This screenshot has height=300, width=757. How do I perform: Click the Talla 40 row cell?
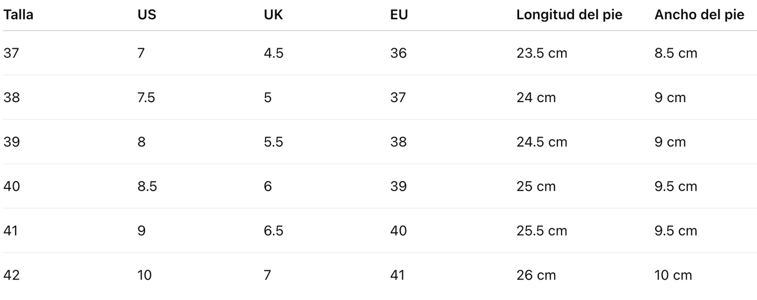click(12, 186)
